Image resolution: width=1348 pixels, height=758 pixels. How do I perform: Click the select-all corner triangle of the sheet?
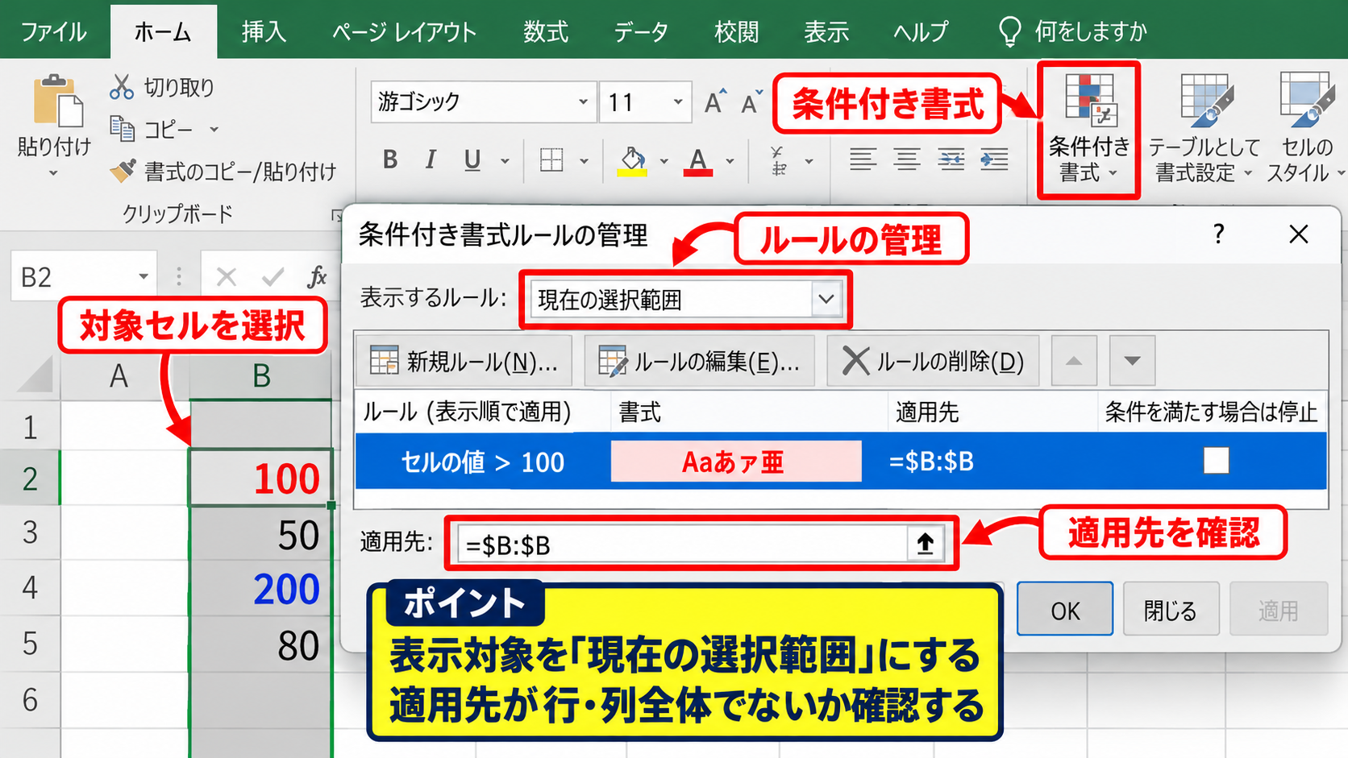coord(35,375)
